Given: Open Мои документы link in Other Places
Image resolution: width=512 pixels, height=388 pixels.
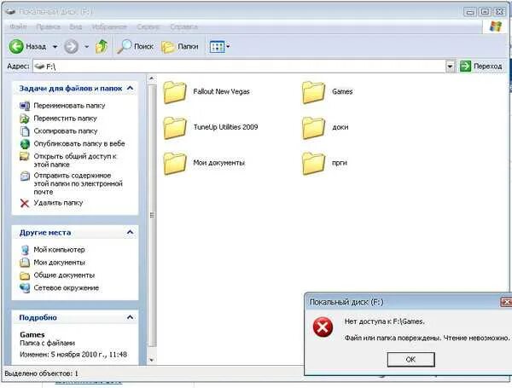Looking at the screenshot, I should [x=60, y=263].
